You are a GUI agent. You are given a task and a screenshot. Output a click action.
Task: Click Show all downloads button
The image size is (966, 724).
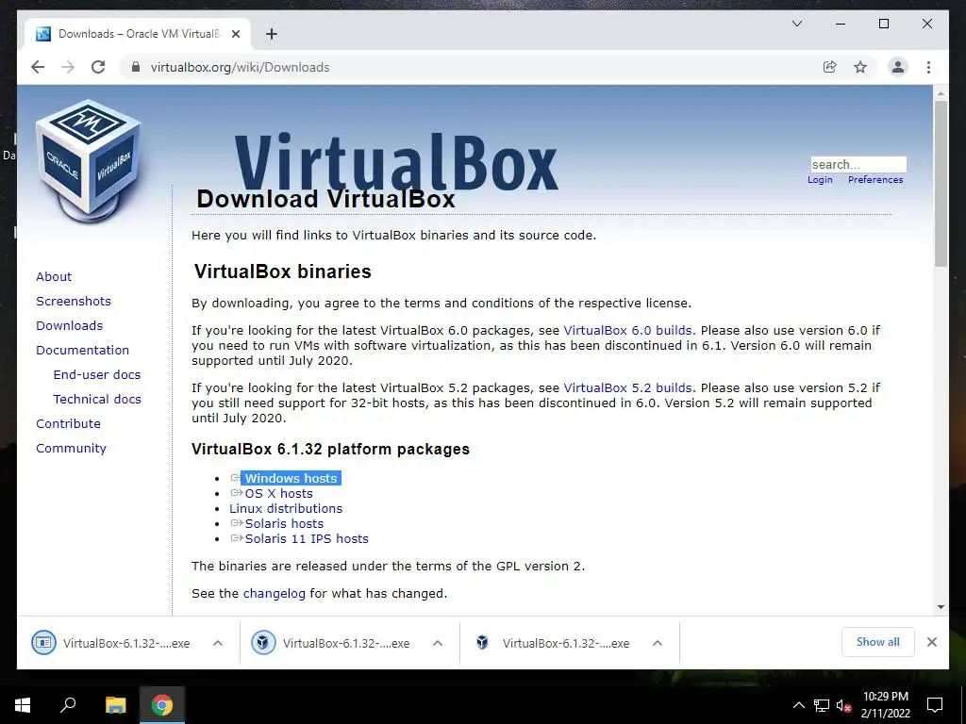point(878,642)
